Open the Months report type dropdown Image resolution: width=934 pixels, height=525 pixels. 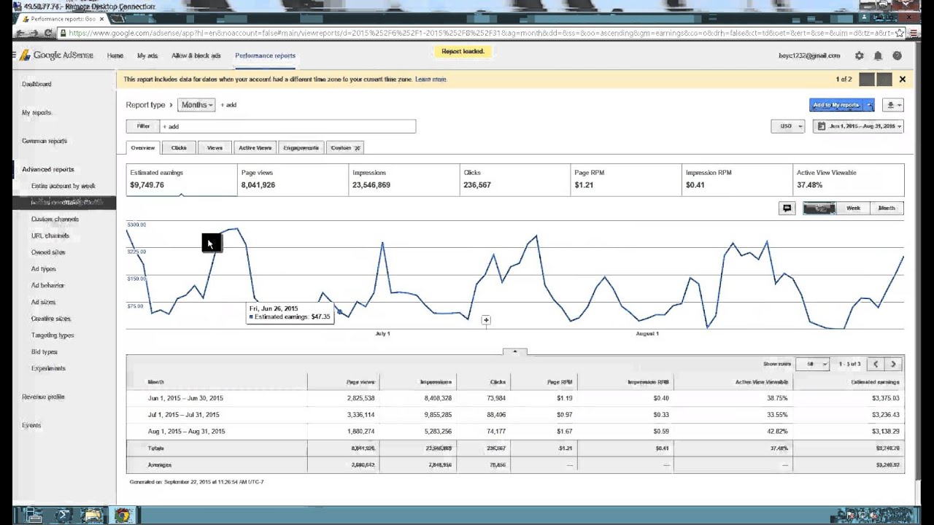pos(196,105)
